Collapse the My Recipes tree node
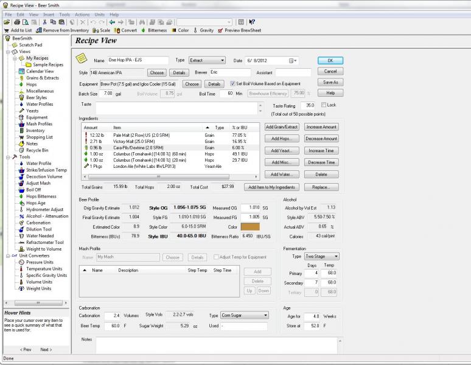 pos(15,58)
